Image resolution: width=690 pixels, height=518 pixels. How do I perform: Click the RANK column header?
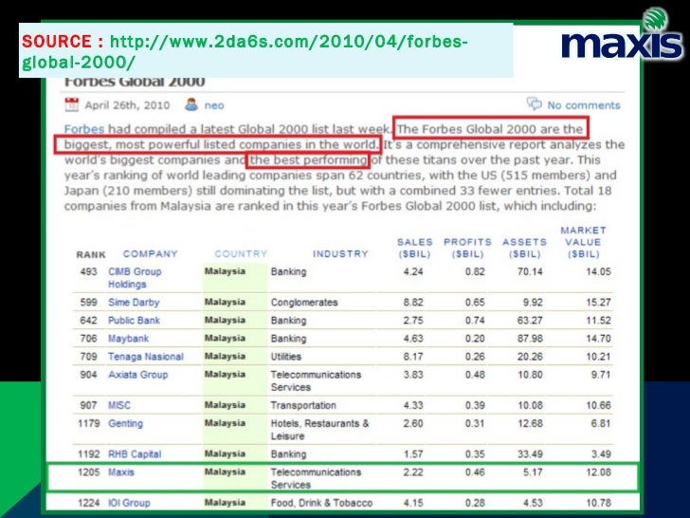click(x=91, y=254)
